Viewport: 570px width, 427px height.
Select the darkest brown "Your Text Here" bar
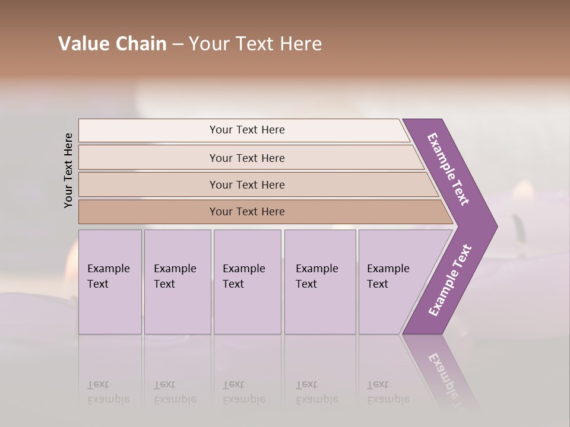[247, 212]
